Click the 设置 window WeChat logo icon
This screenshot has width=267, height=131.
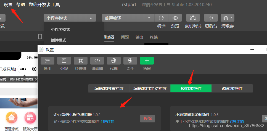[41, 50]
